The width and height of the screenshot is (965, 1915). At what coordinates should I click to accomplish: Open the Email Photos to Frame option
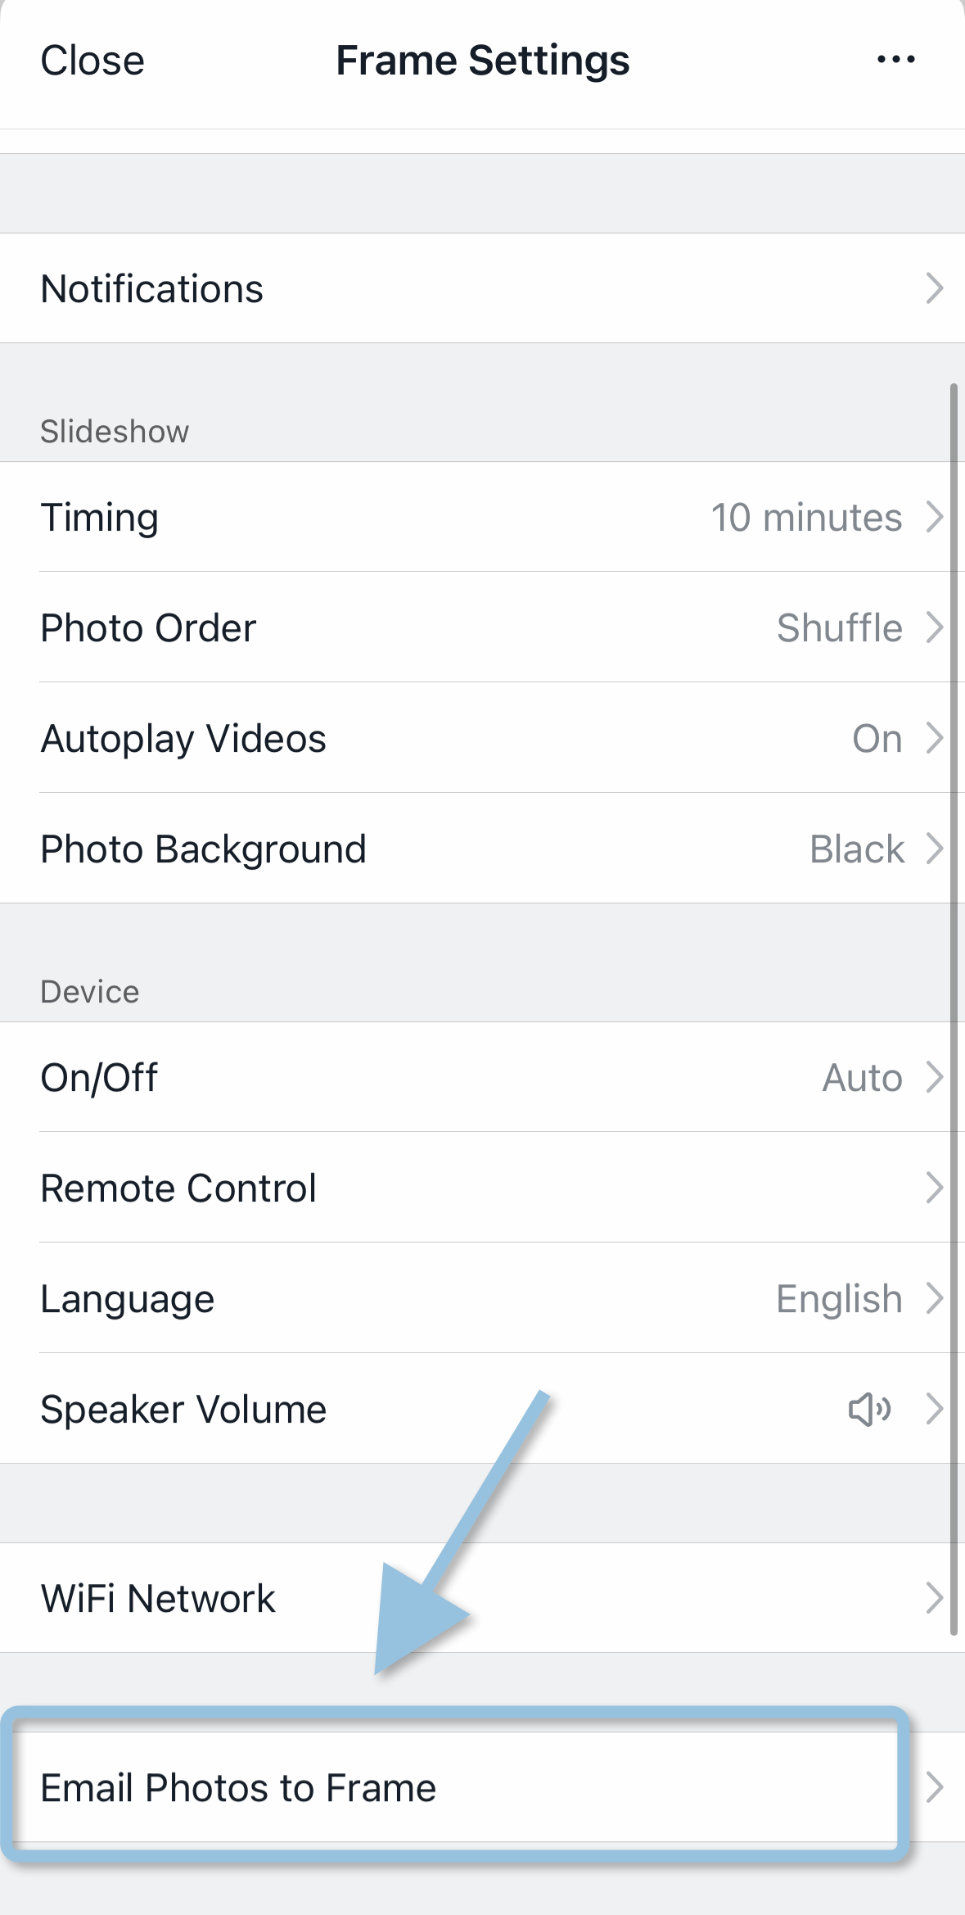click(x=238, y=1787)
